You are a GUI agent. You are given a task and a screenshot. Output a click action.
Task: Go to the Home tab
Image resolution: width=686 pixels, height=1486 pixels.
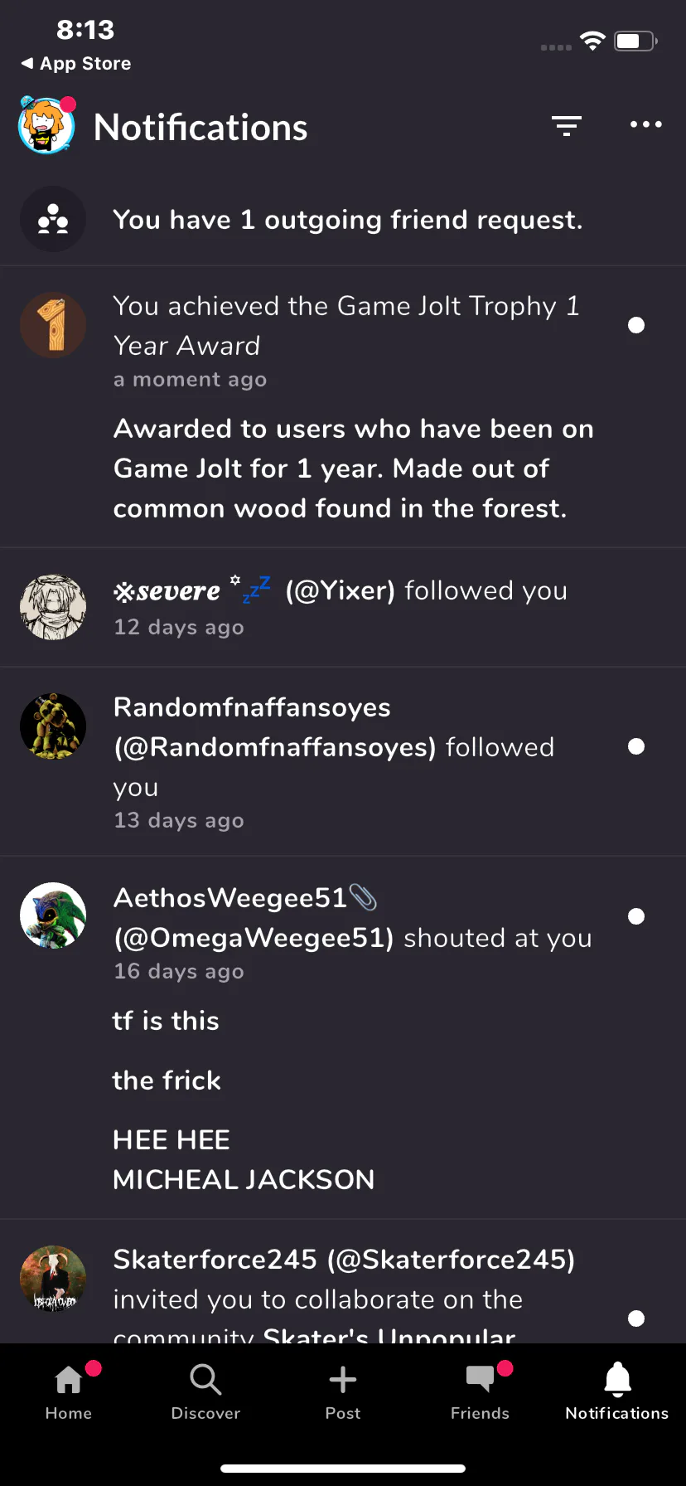(x=69, y=1389)
